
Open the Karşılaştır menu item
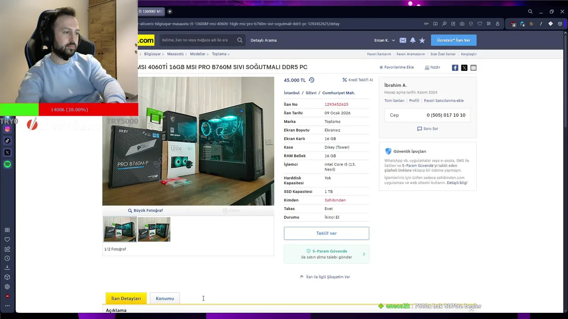click(x=469, y=54)
